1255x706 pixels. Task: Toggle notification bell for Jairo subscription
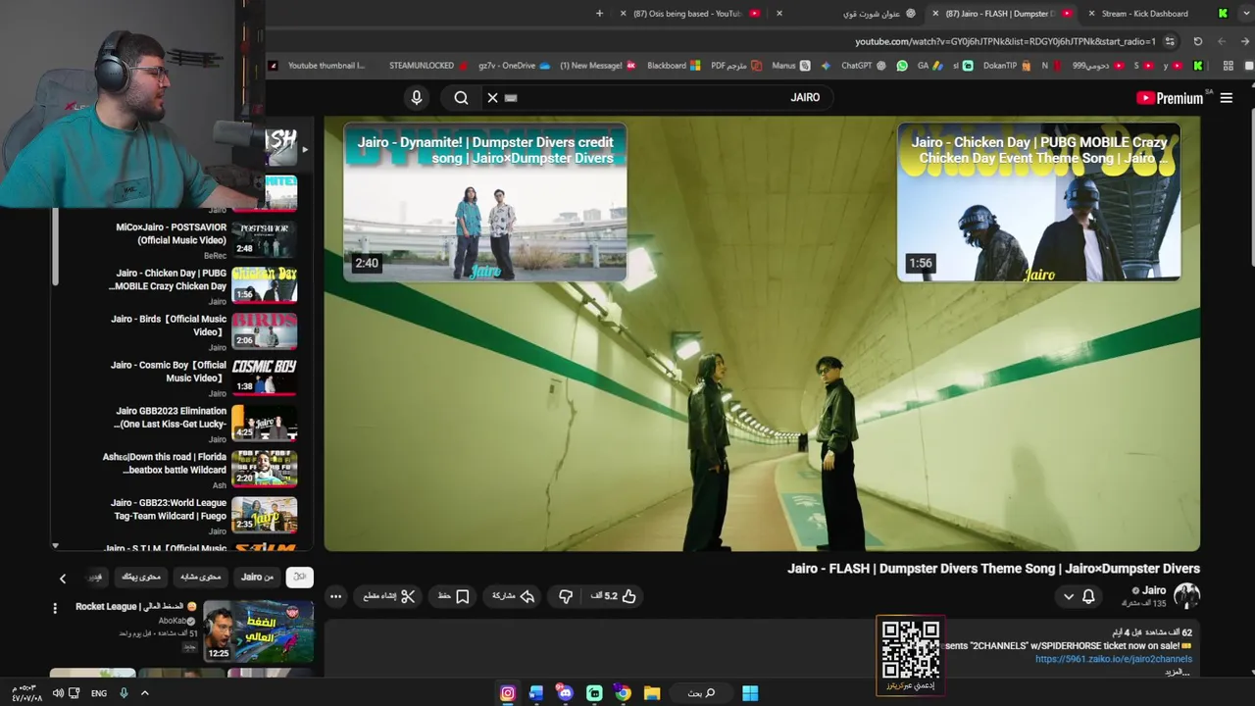pyautogui.click(x=1088, y=596)
